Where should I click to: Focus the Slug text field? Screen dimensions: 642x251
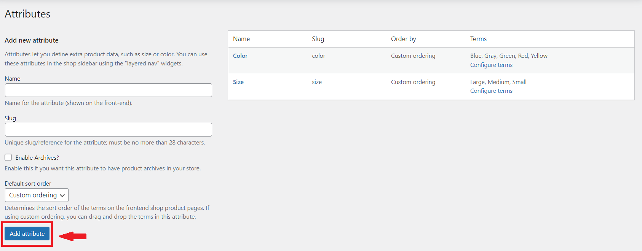pyautogui.click(x=108, y=130)
